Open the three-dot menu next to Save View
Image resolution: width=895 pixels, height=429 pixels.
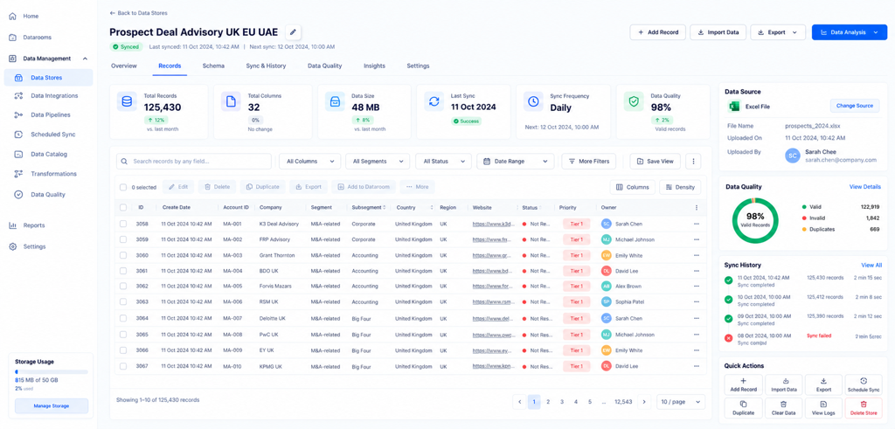(692, 162)
